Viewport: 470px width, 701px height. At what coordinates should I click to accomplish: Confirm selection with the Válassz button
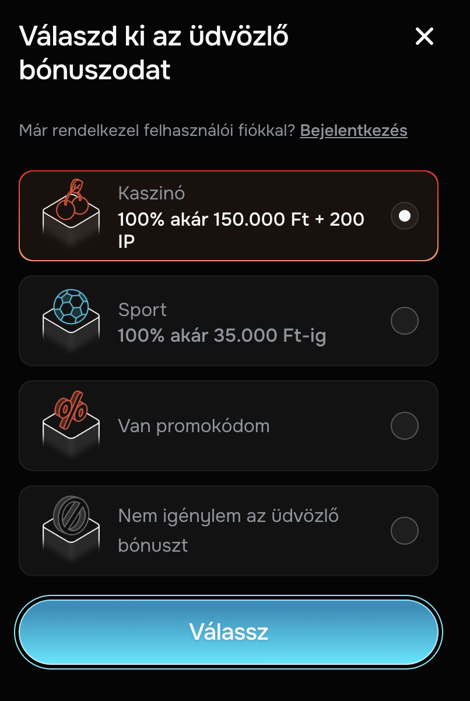pos(229,632)
